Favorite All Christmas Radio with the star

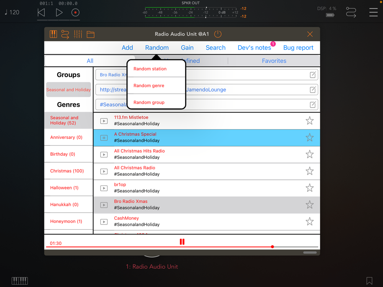pos(309,171)
